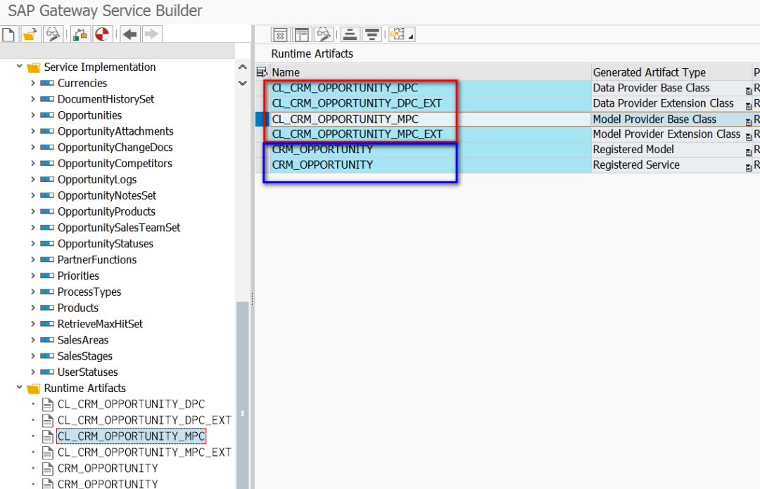The height and width of the screenshot is (489, 760).
Task: Click the Generate Runtime Objects icon
Action: pos(102,34)
